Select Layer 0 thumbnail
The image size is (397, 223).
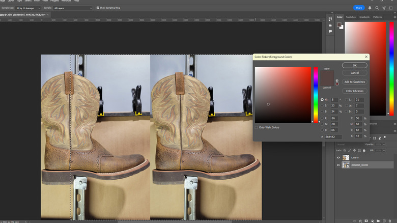point(346,158)
